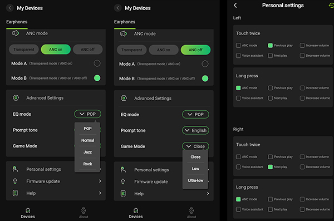
Task: Check Decrease volume under Right Long press
Action: coord(302,209)
